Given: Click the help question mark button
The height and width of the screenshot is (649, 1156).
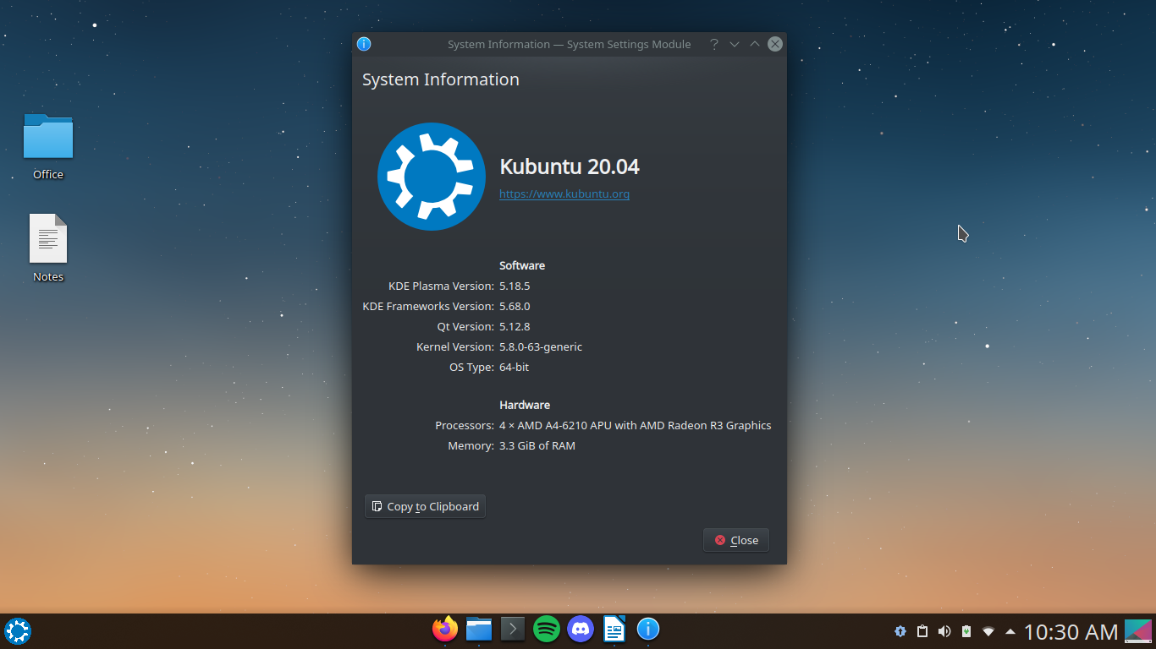Looking at the screenshot, I should [x=714, y=44].
